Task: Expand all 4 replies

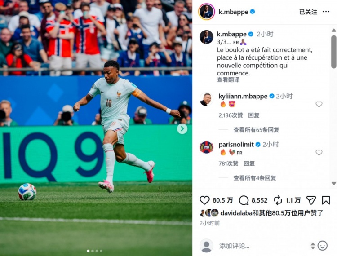Action: tap(255, 178)
